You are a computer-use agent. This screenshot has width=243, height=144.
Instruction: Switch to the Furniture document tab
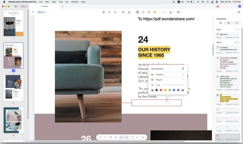[44, 6]
